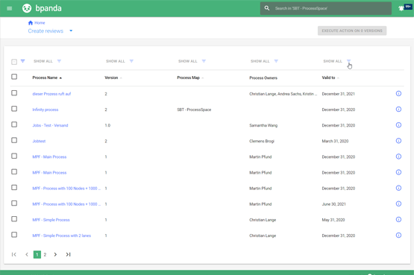Screen dimensions: 414x275
Task: Check the Jobtest row
Action: 14,140
